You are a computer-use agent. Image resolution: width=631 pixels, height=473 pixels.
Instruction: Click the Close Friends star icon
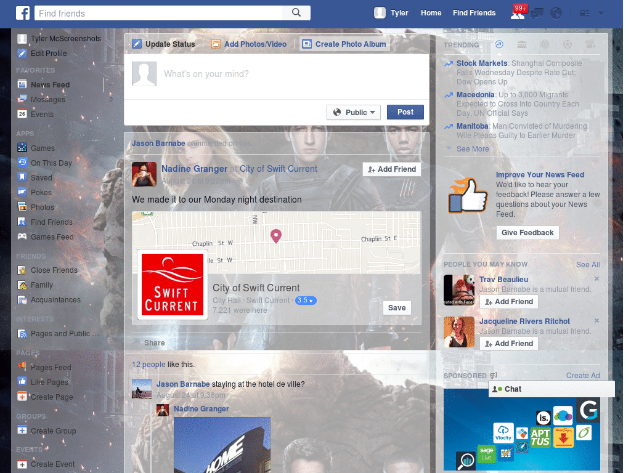[x=22, y=270]
